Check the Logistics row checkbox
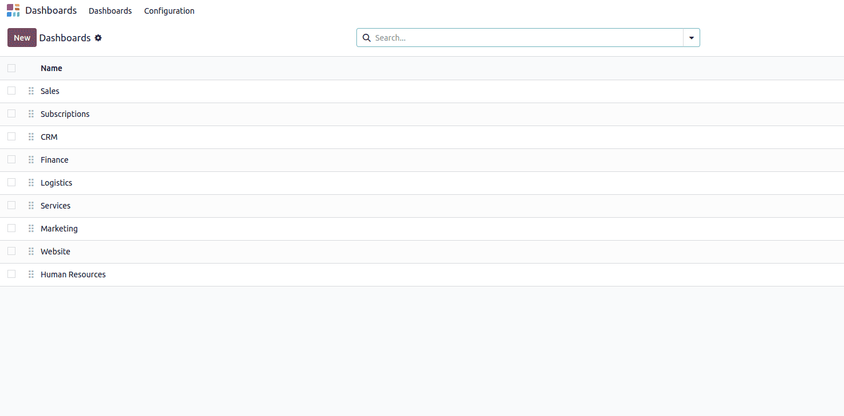844x416 pixels. point(11,182)
